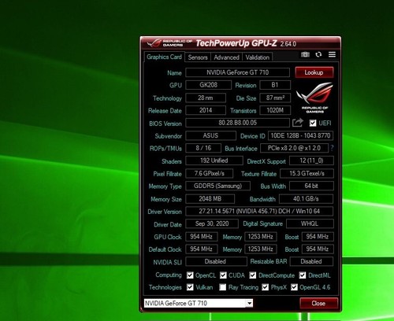Click the TechPowerUp GPU-Z title text

[x=236, y=43]
